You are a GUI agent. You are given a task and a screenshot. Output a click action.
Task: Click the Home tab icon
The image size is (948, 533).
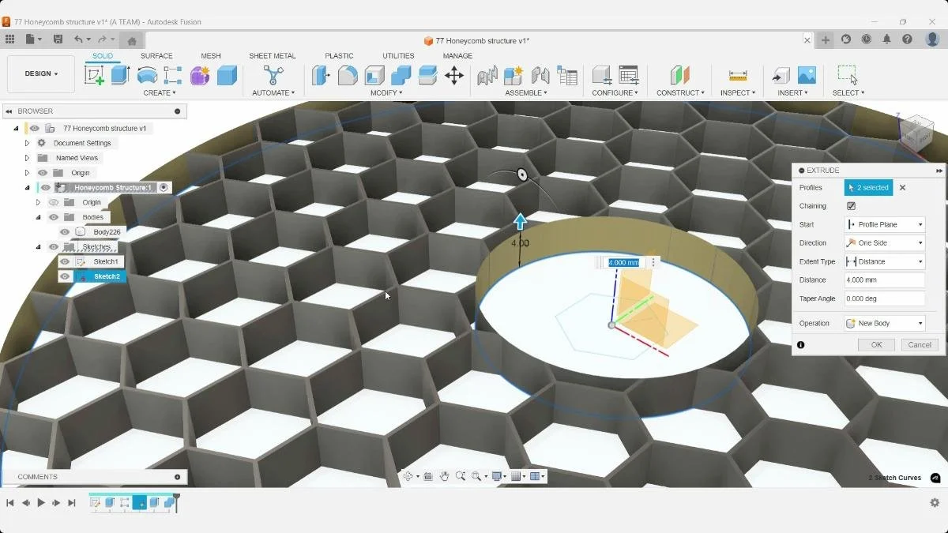tap(132, 41)
